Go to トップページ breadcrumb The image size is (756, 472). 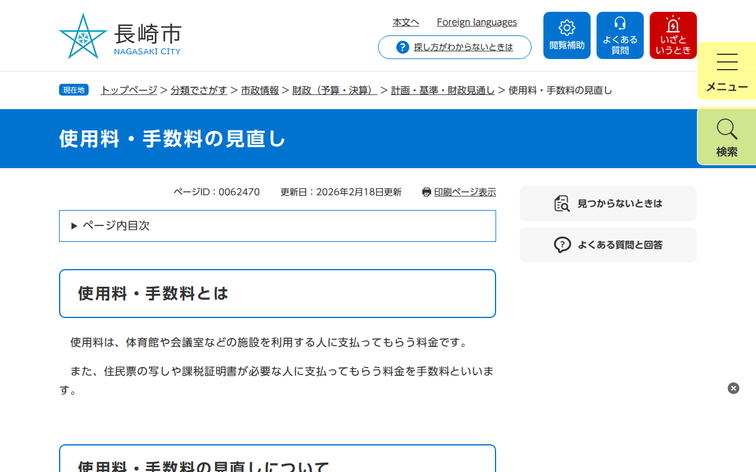click(129, 90)
